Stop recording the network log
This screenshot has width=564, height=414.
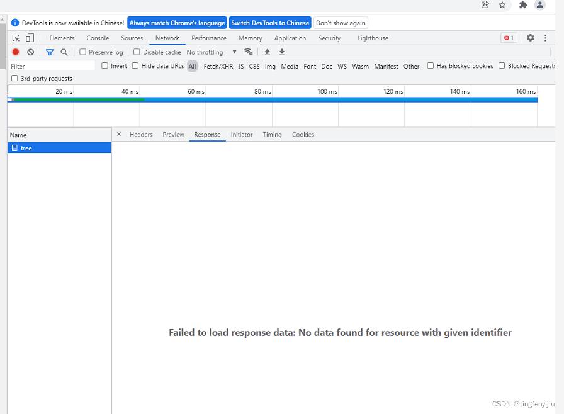15,52
